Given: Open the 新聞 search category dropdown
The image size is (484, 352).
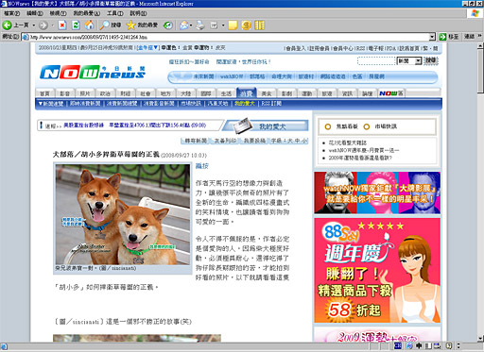Looking at the screenshot, I should tap(409, 61).
